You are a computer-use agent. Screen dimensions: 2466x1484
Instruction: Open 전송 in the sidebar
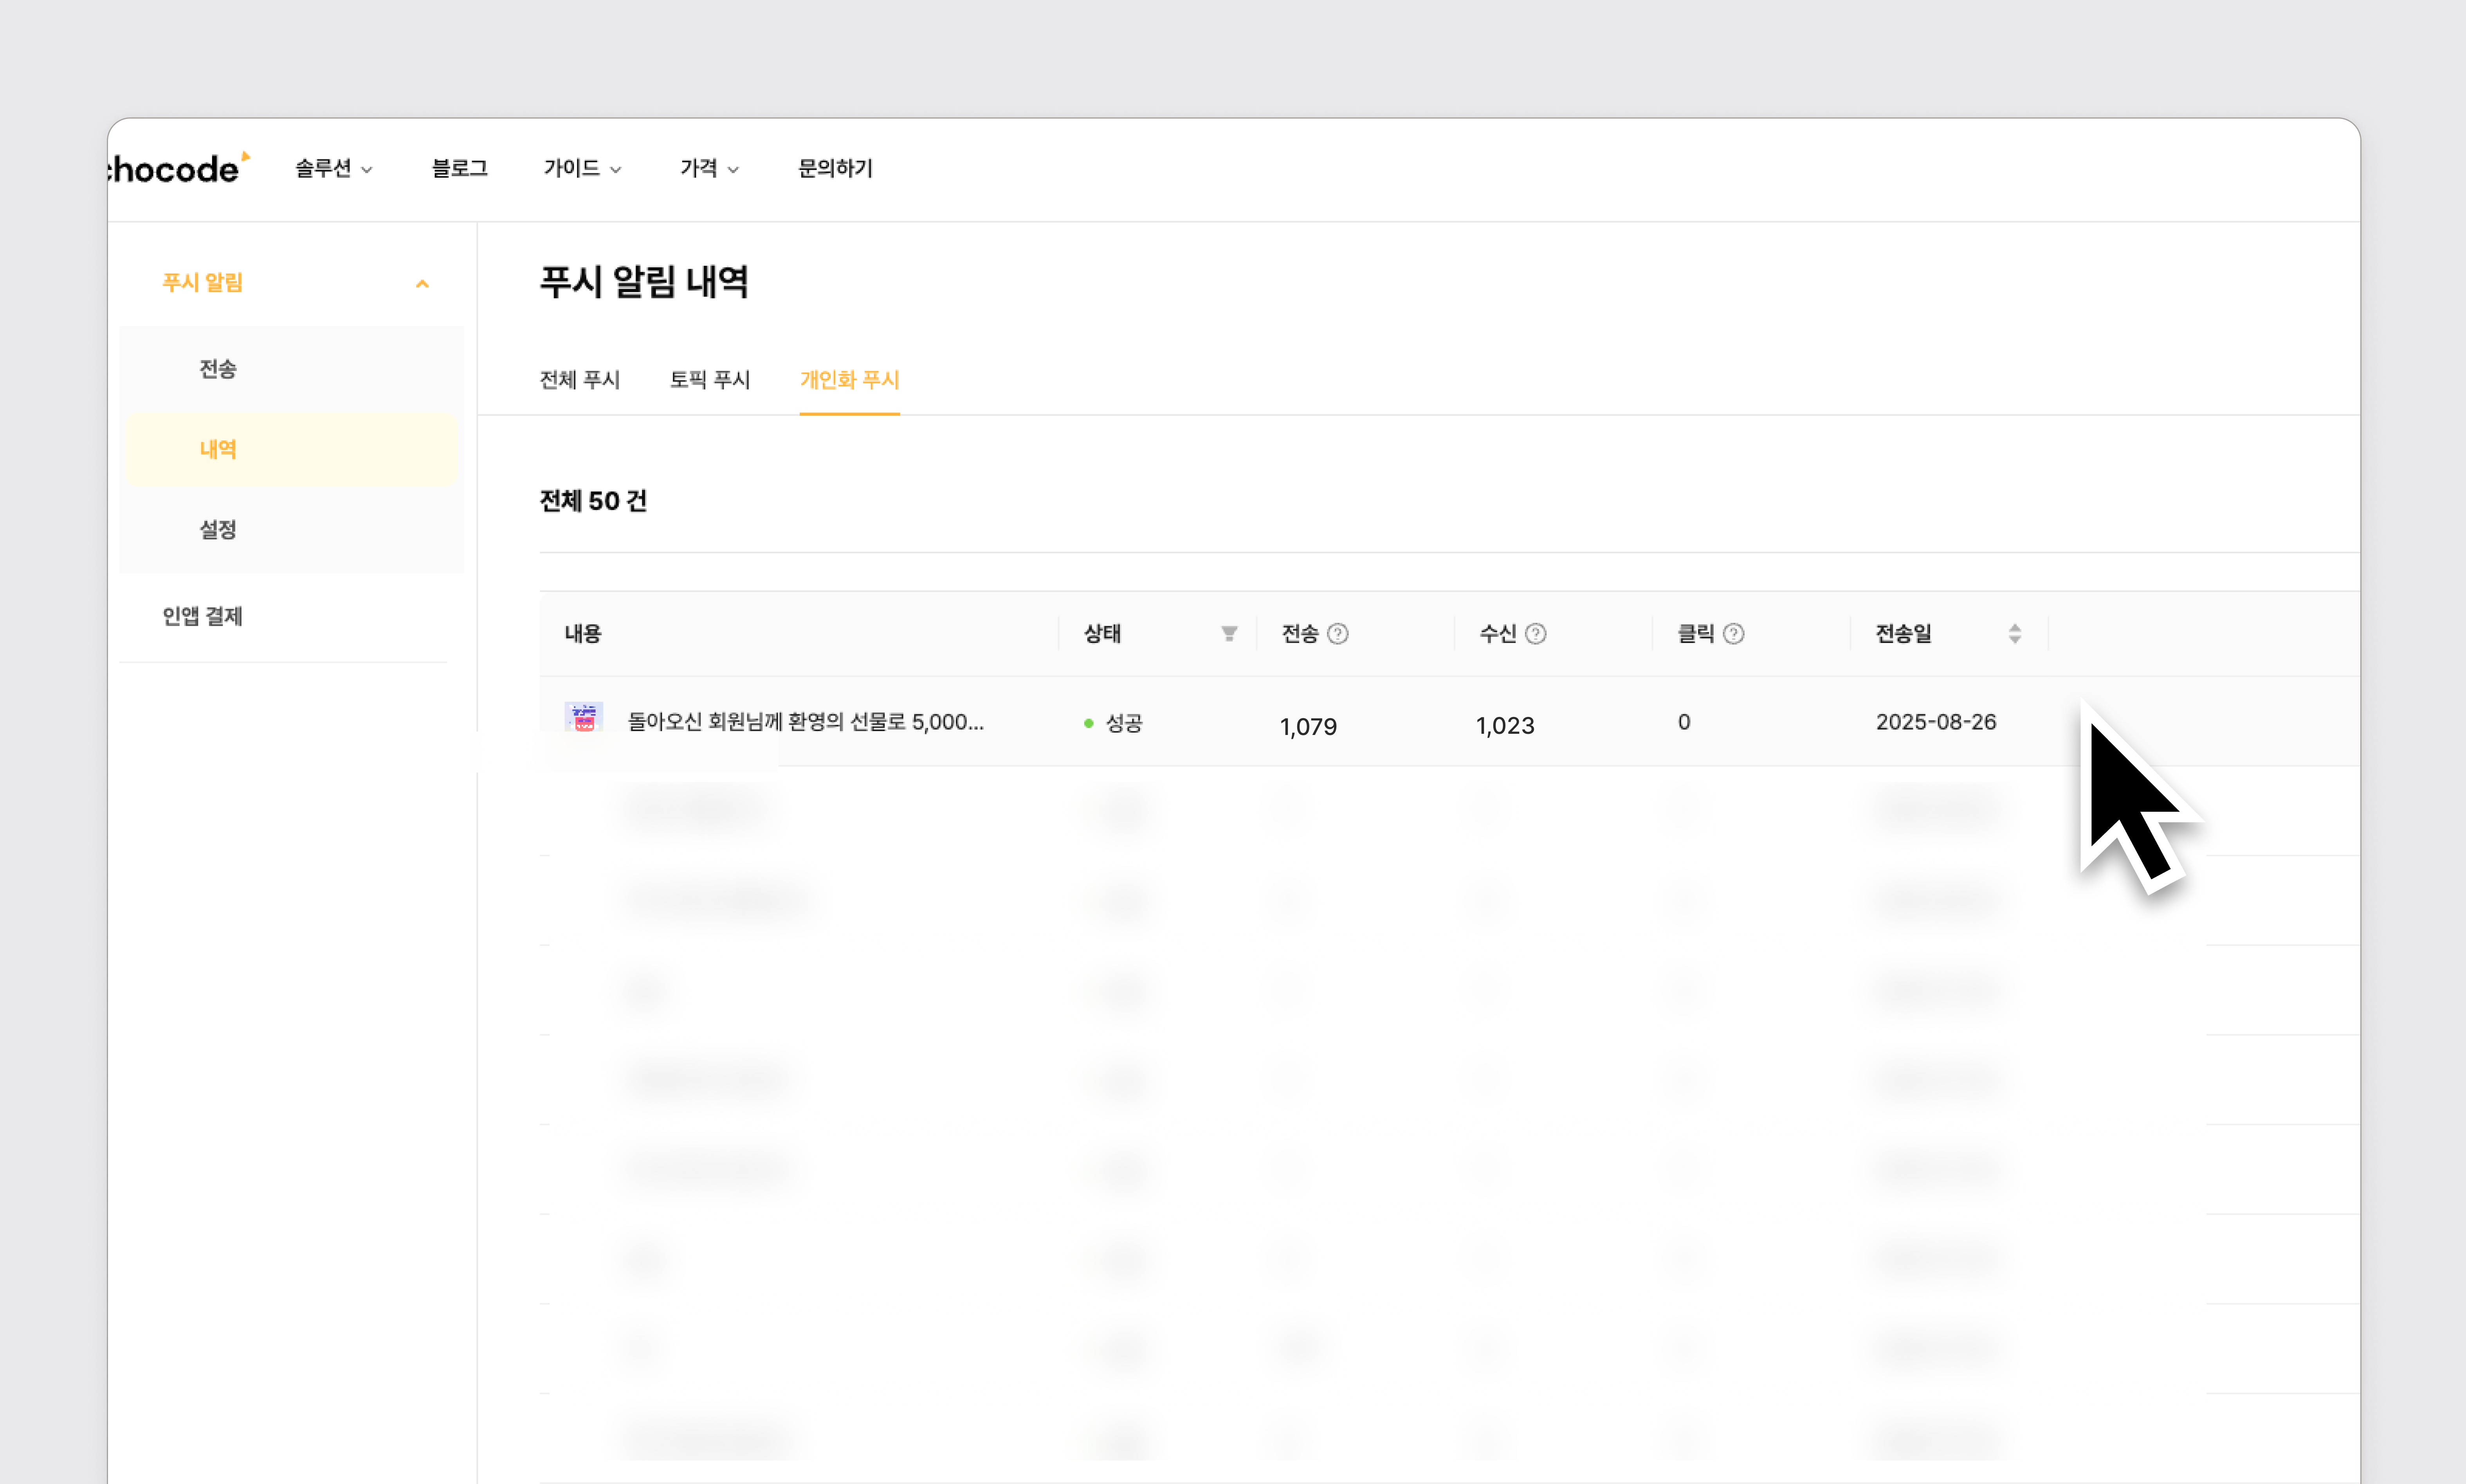[x=218, y=369]
